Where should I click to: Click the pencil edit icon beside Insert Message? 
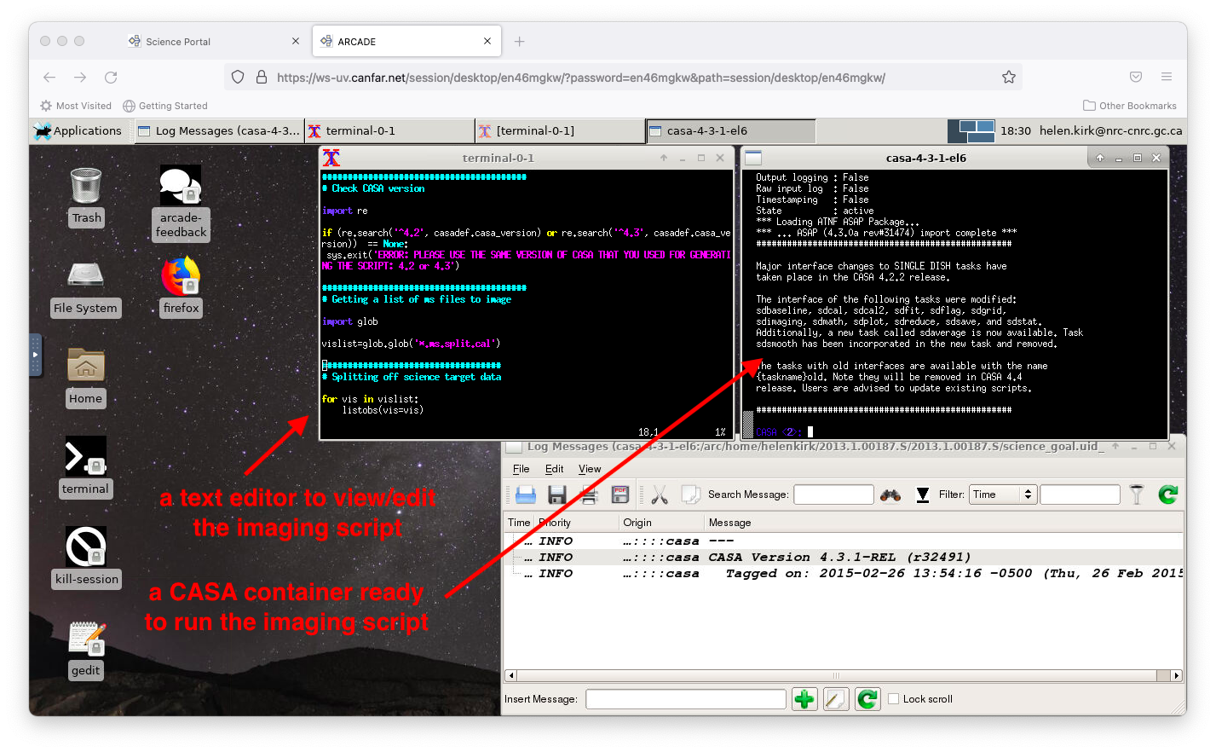836,699
